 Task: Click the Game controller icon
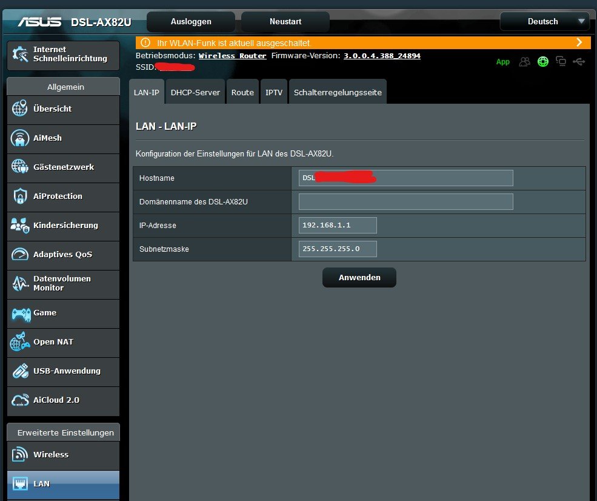[x=21, y=314]
